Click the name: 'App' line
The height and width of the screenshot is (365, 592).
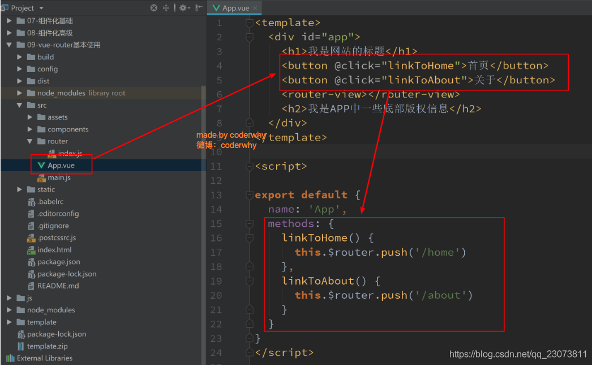coord(307,210)
